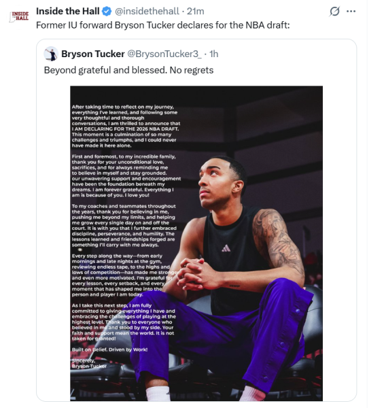Screen dimensions: 384x408
Task: Click the Grok slashed-circle icon
Action: (x=334, y=11)
